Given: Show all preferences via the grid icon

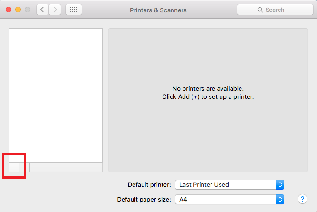Looking at the screenshot, I should tap(74, 10).
